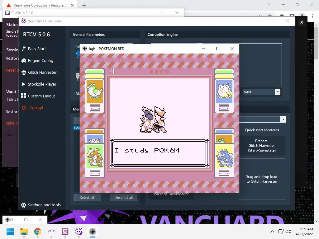Click the small bottom-left window's d-pad icon

pyautogui.click(x=7, y=220)
